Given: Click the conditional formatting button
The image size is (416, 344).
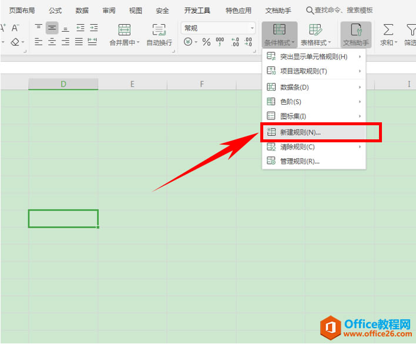Looking at the screenshot, I should pyautogui.click(x=279, y=35).
